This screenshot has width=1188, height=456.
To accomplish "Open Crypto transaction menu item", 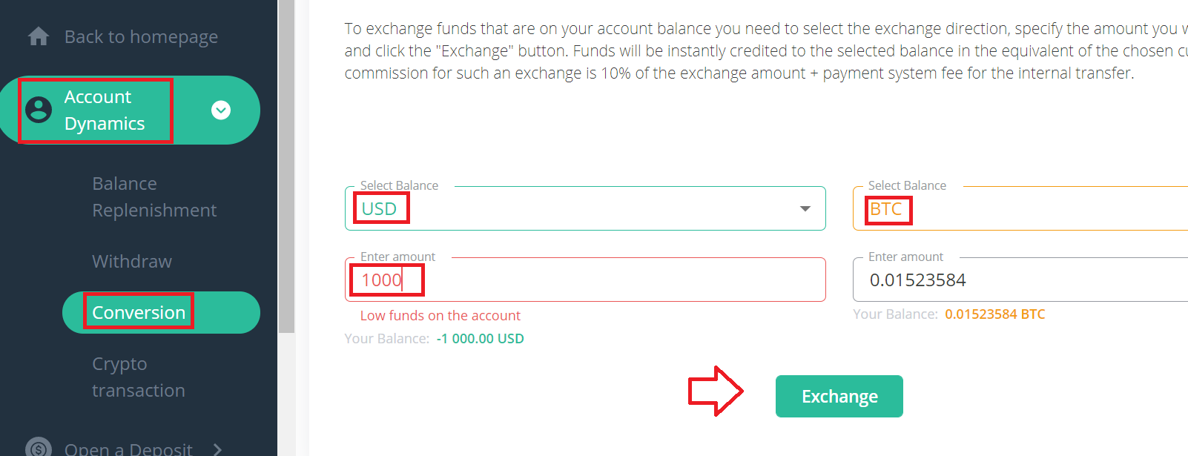I will pos(139,377).
